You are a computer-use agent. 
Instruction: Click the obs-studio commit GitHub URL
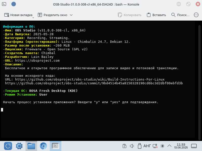pos(94,83)
